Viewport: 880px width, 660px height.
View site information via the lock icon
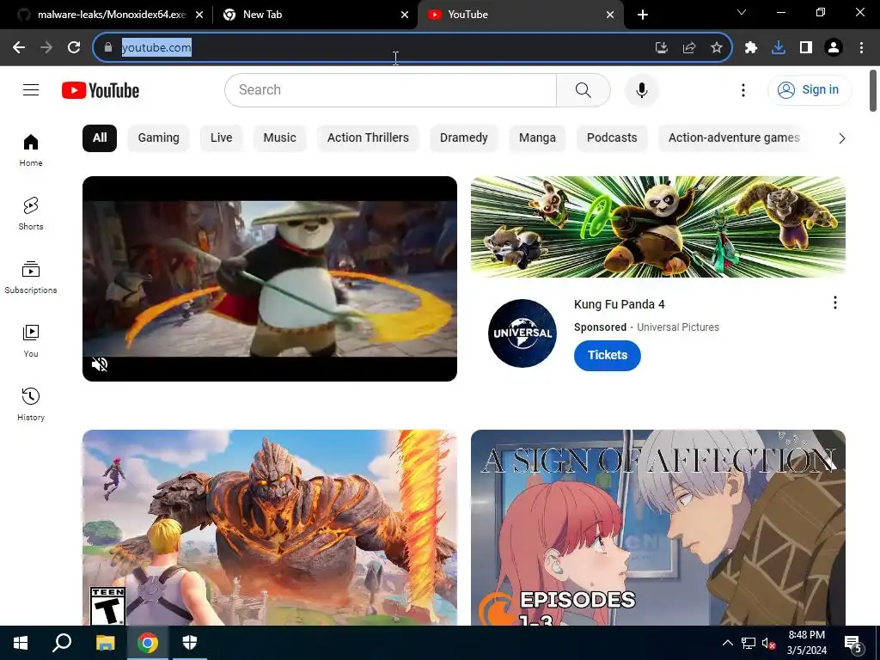(x=108, y=48)
